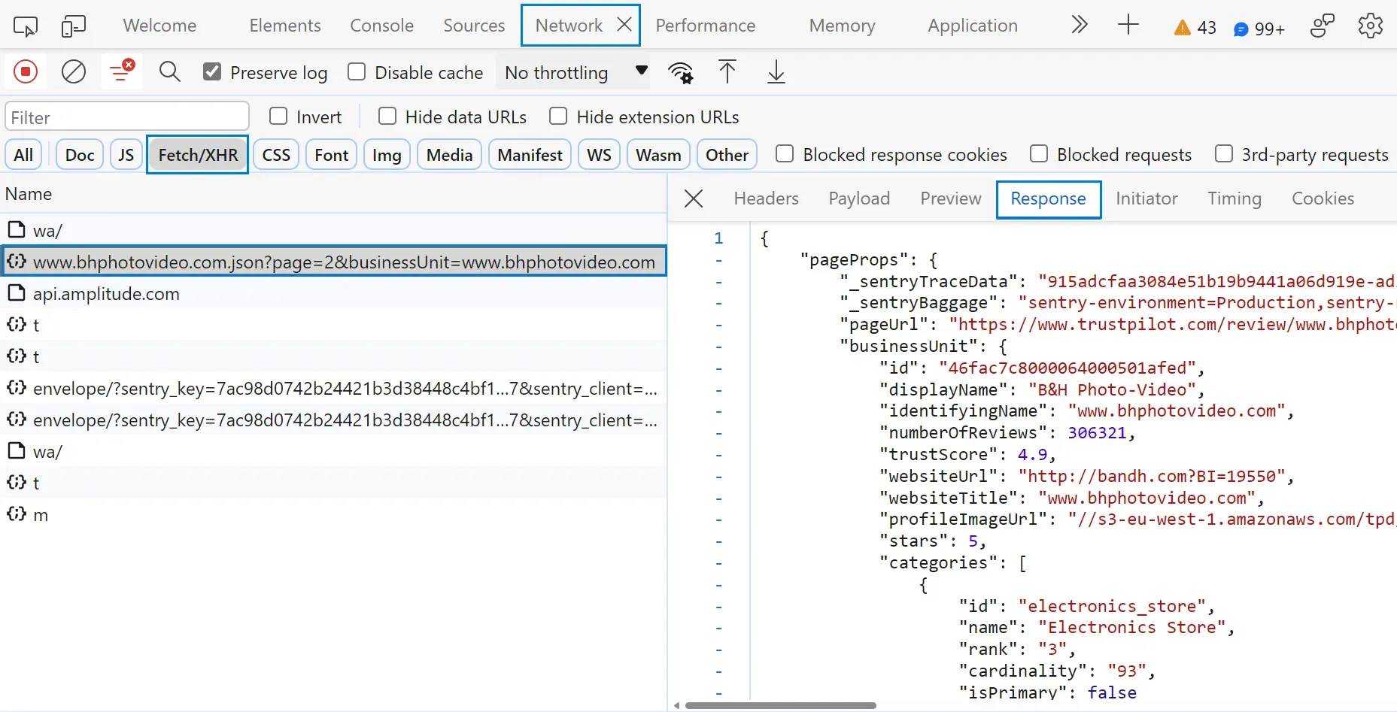Show only WS requests
The image size is (1397, 712).
tap(597, 154)
